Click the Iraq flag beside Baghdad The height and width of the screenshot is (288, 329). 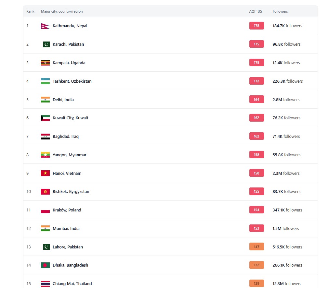(x=45, y=137)
